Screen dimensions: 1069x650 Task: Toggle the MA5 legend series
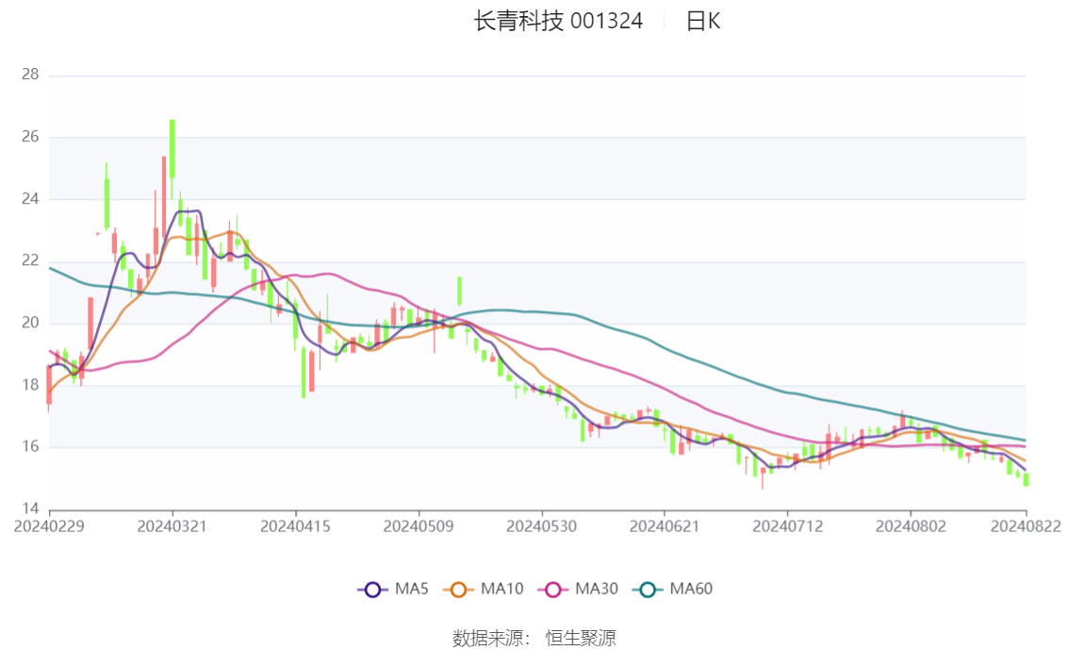[x=393, y=590]
